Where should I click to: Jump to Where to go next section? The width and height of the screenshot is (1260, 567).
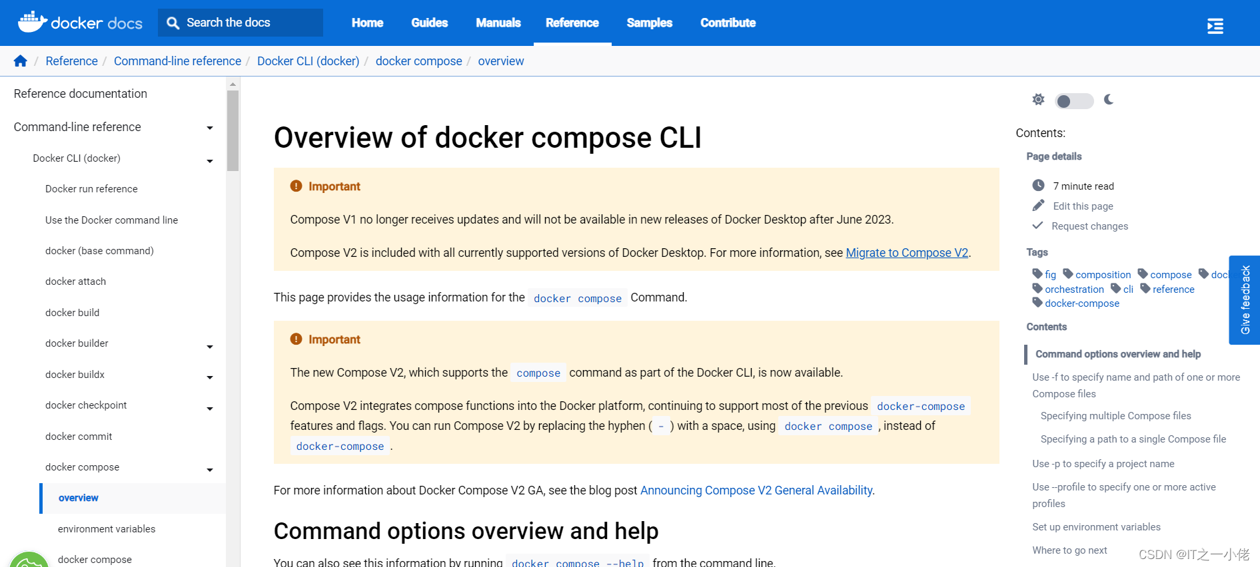click(x=1069, y=550)
